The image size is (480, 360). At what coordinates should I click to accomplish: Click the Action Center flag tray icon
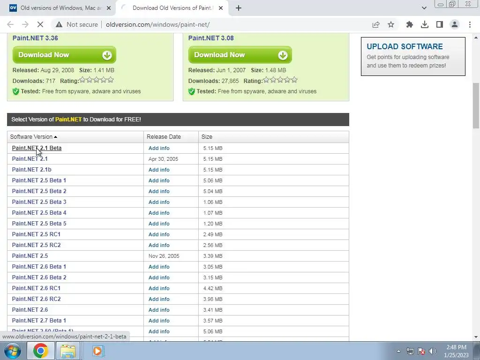pos(421,351)
